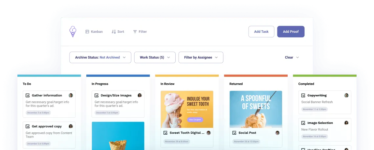Click the Social Banner Refresh description
Image resolution: width=374 pixels, height=150 pixels.
317,102
